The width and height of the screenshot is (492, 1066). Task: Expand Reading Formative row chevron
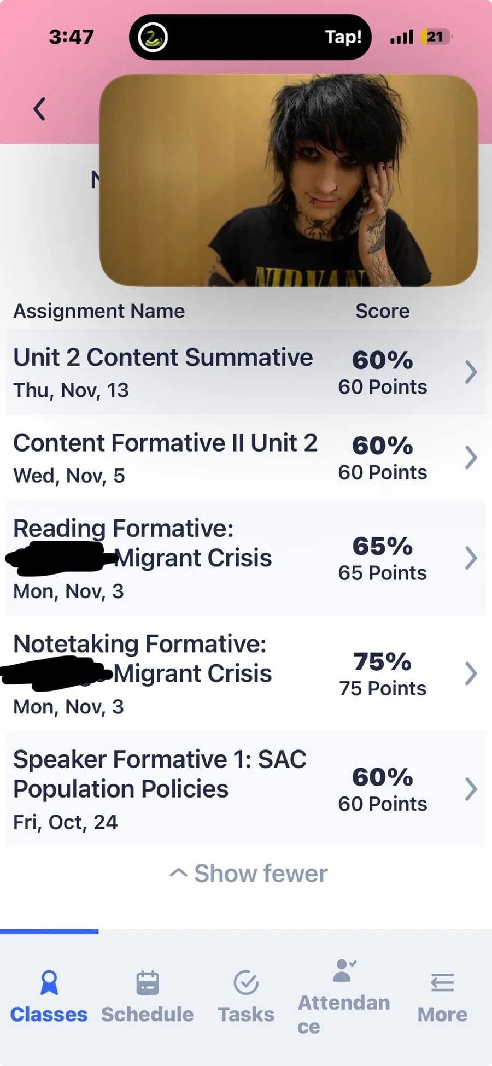[471, 558]
